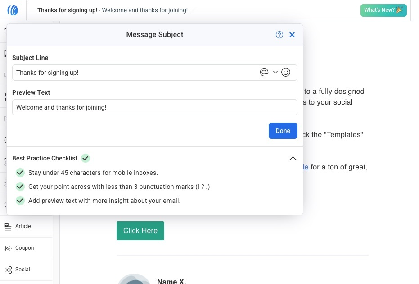The width and height of the screenshot is (419, 284).
Task: Toggle the check for the preview text guideline
Action: click(x=20, y=201)
